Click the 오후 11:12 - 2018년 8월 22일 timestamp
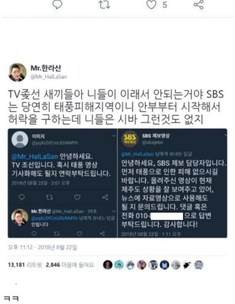Screen dimensions: 235x304 [42, 247]
